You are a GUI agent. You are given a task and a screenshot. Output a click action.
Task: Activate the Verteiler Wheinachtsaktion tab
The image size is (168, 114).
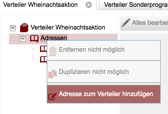click(40, 5)
